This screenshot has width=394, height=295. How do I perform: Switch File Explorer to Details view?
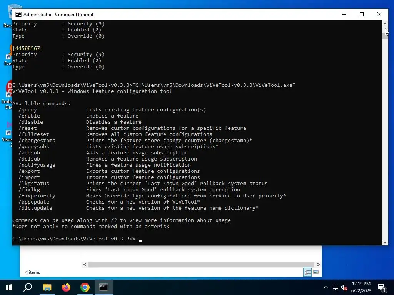[x=307, y=272]
